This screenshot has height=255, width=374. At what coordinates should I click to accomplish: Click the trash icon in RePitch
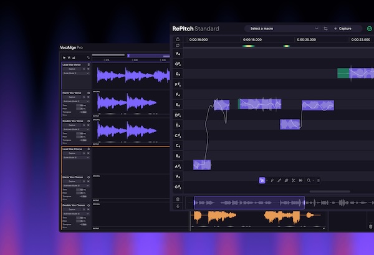click(178, 199)
